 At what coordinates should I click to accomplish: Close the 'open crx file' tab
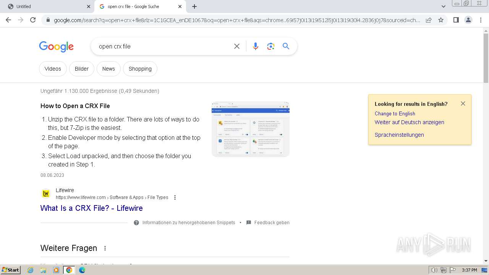point(180,6)
